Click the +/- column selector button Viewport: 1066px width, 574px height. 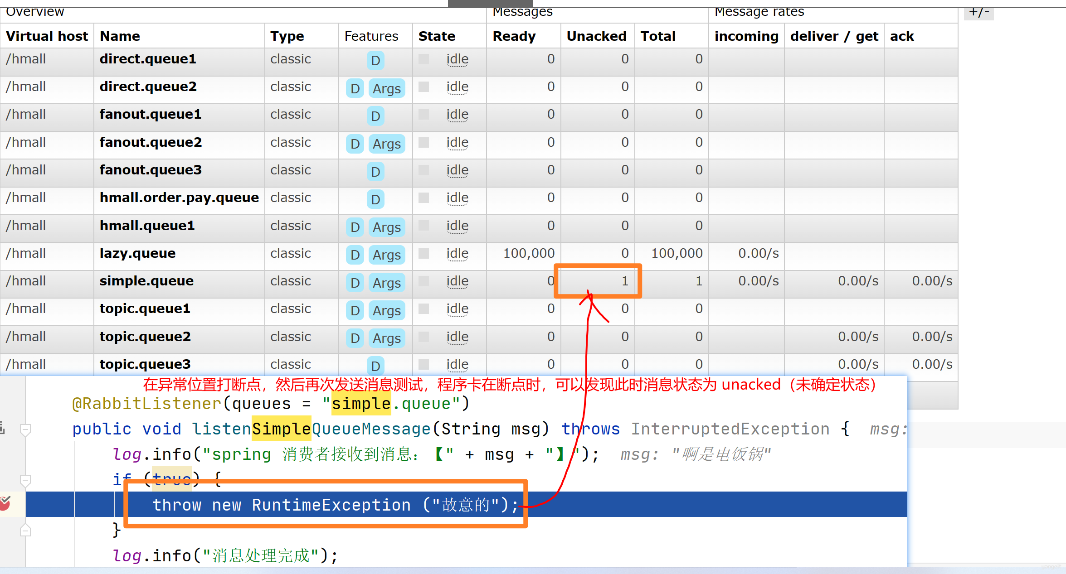[x=978, y=13]
